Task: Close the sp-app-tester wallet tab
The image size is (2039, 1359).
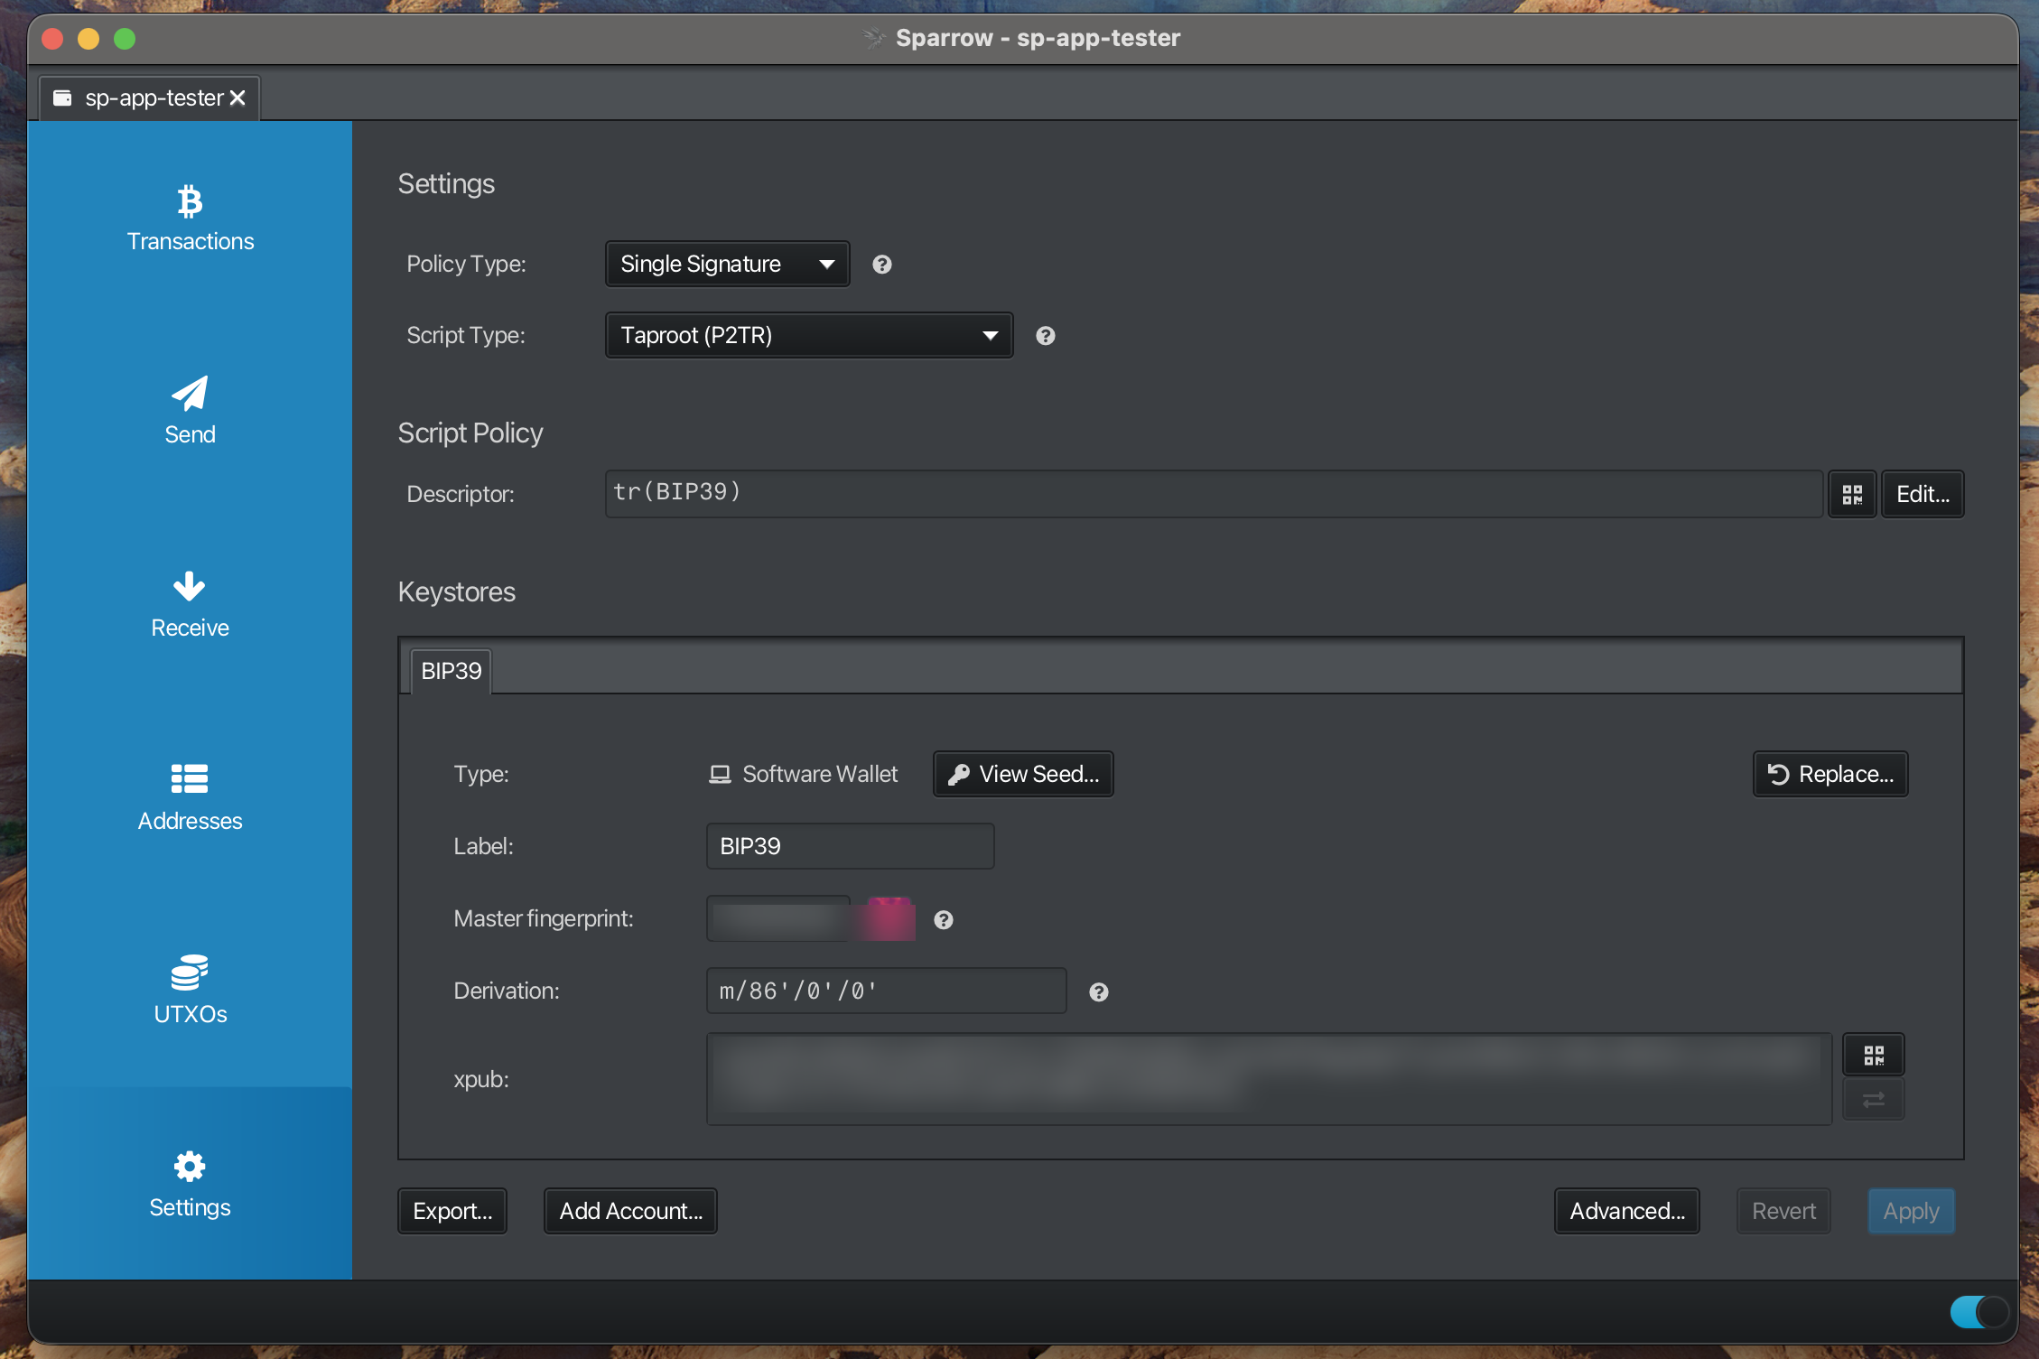Action: click(x=237, y=98)
